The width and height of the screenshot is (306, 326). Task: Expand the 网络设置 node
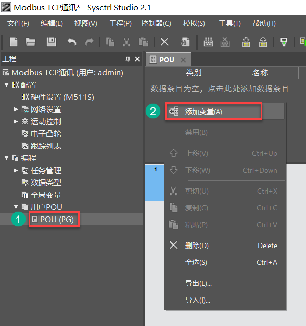16,109
